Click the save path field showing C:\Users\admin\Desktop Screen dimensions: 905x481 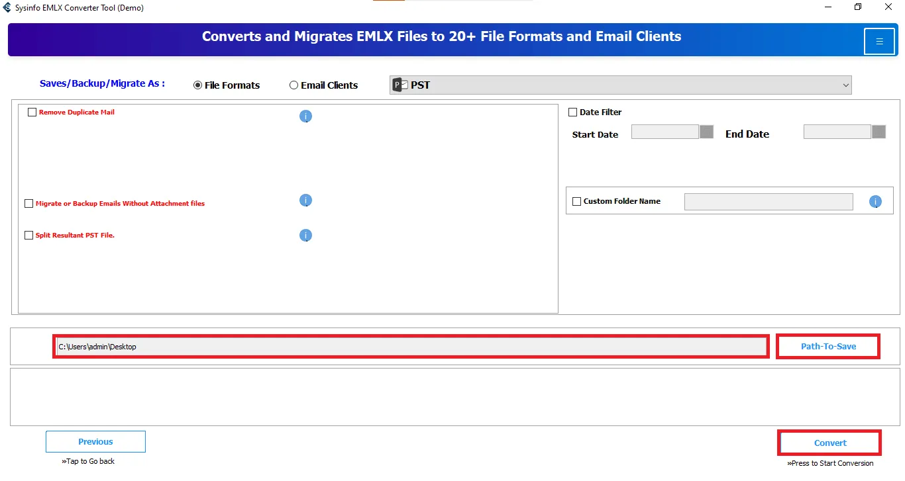[411, 347]
